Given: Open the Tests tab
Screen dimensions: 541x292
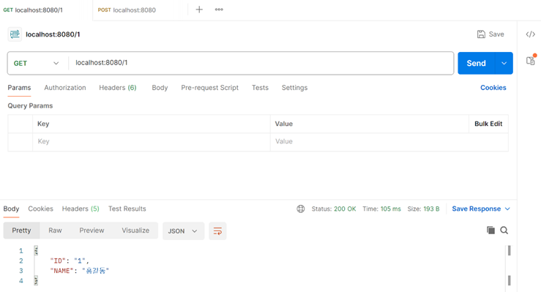Looking at the screenshot, I should click(x=260, y=88).
